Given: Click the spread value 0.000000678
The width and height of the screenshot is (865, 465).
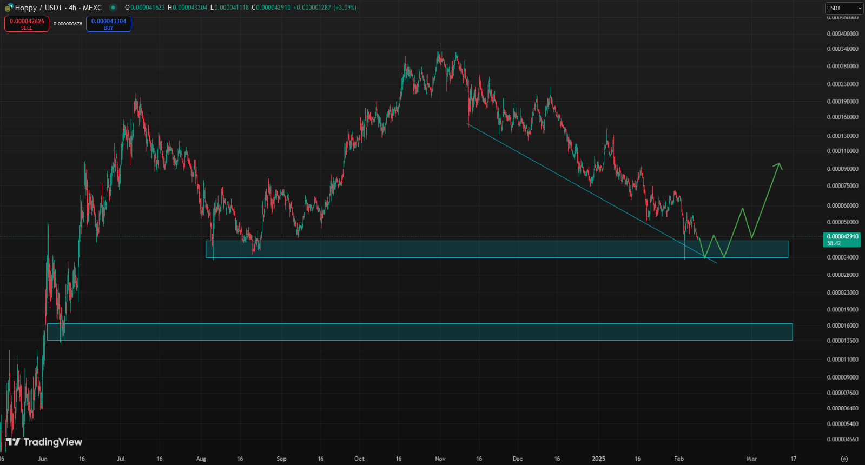Looking at the screenshot, I should [68, 24].
